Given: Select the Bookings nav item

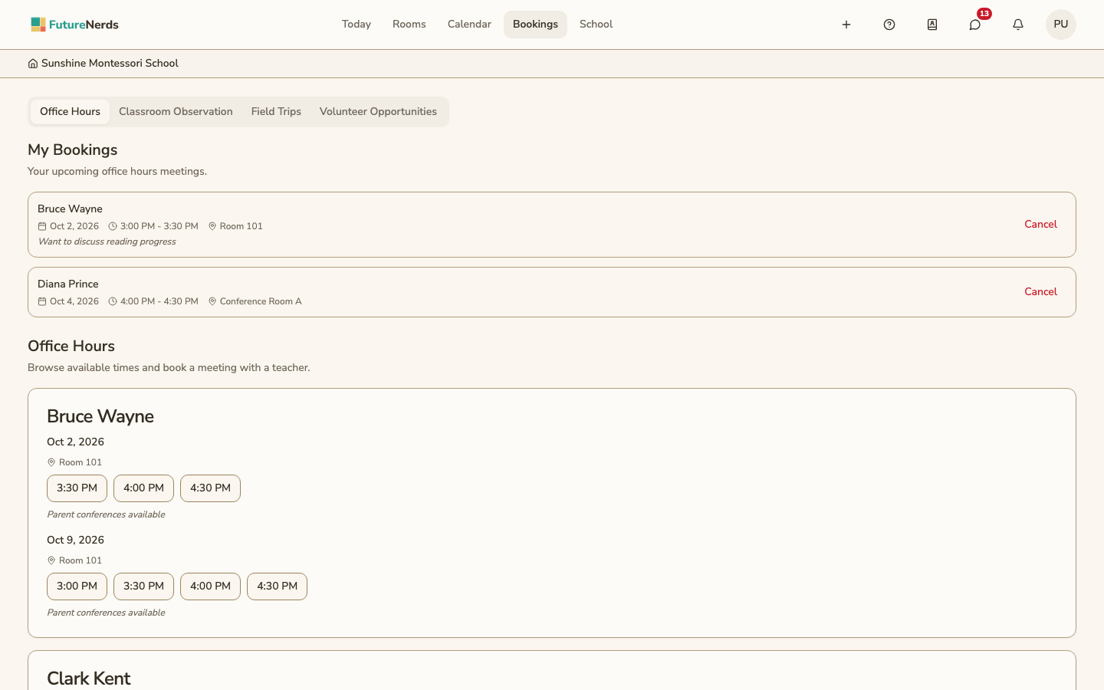Looking at the screenshot, I should [x=535, y=25].
